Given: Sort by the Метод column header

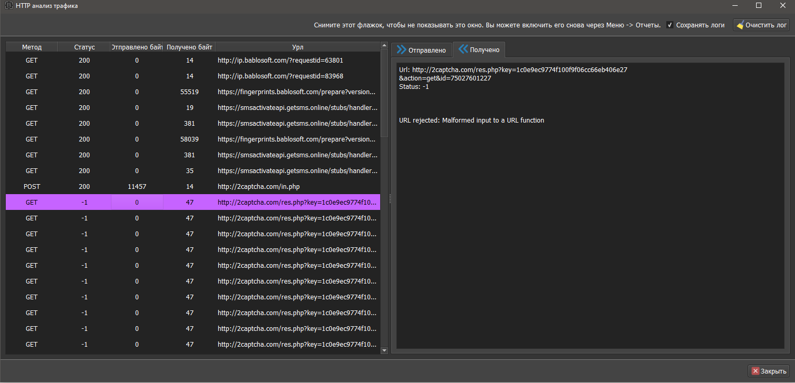Looking at the screenshot, I should tap(32, 47).
